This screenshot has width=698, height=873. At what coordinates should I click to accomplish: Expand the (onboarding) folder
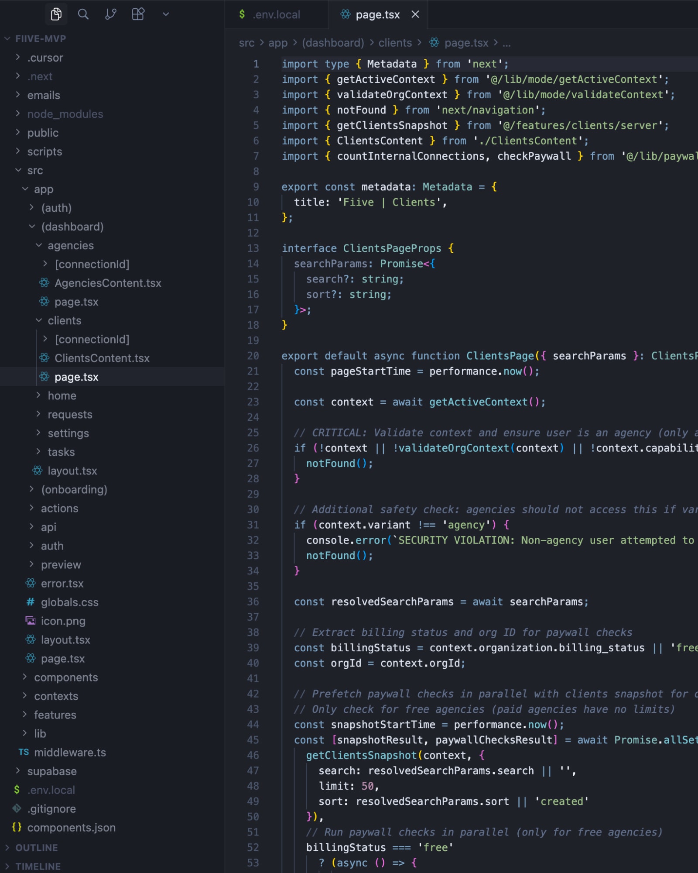click(x=113, y=489)
